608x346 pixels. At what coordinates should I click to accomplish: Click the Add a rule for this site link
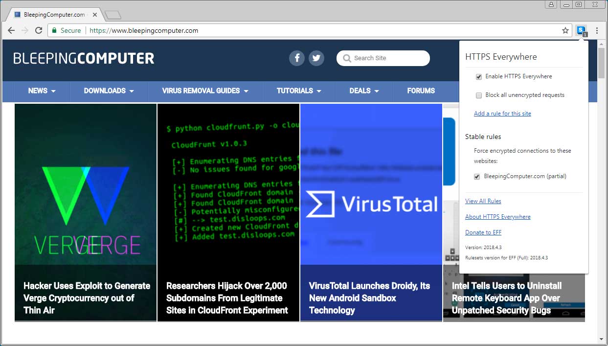pos(502,114)
